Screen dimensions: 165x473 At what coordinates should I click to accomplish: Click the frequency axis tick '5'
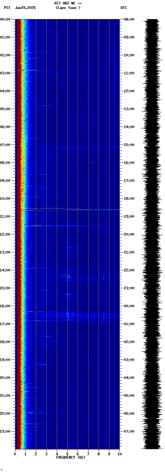pyautogui.click(x=67, y=454)
